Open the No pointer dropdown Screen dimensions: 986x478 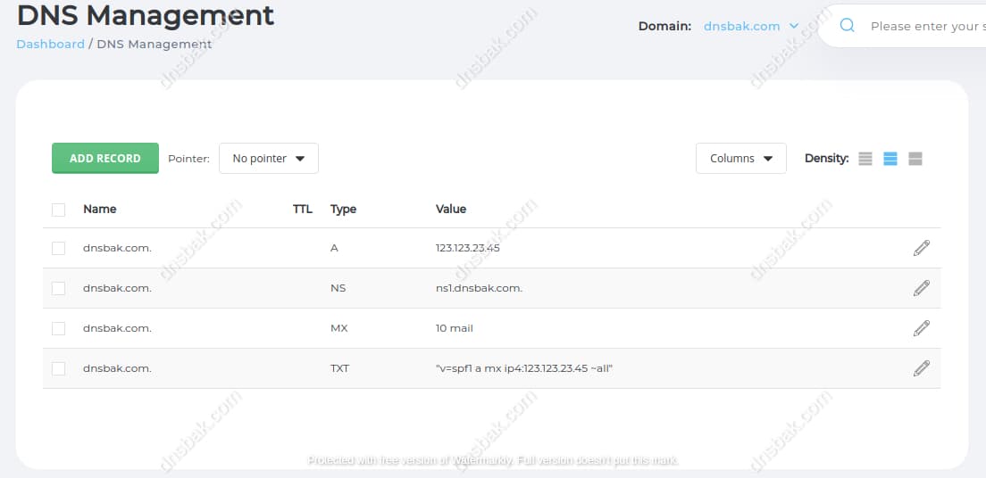coord(268,159)
